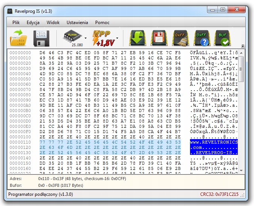
Task: Expand the FLASH chip type dropdown arrow
Action: 85,38
